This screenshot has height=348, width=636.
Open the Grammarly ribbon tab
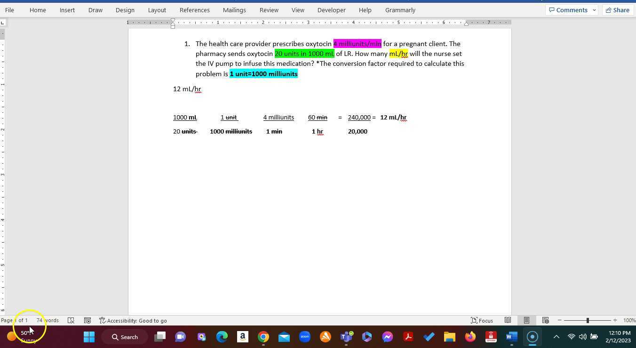(x=400, y=10)
